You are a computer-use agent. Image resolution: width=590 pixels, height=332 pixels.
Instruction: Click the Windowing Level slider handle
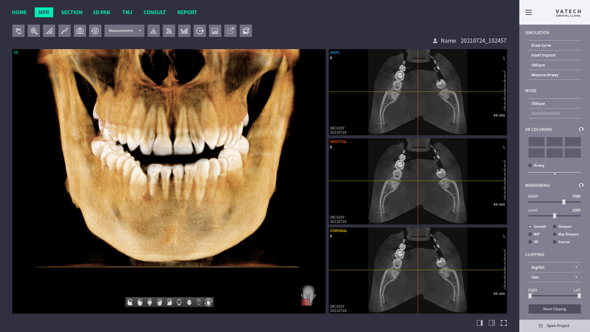pyautogui.click(x=555, y=216)
